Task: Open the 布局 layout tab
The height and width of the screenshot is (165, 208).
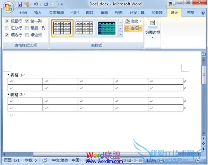Action: click(190, 13)
